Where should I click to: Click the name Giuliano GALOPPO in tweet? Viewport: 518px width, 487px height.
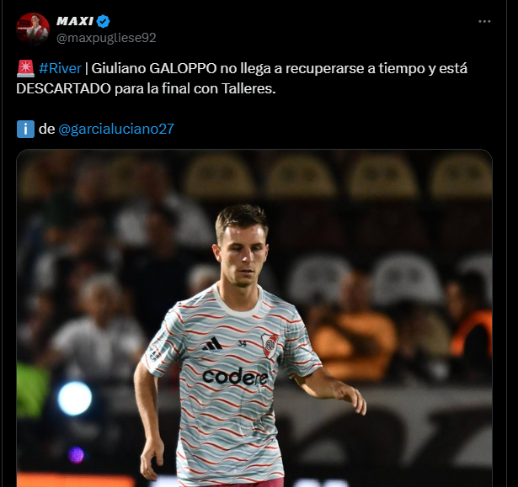point(154,69)
